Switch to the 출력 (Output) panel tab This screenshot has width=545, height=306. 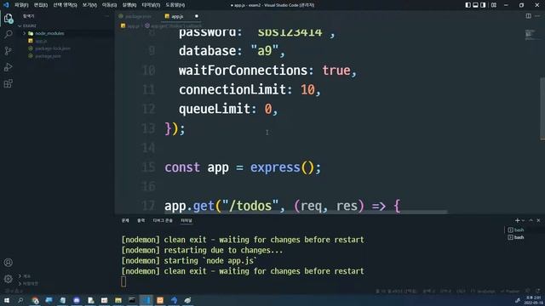click(x=141, y=221)
